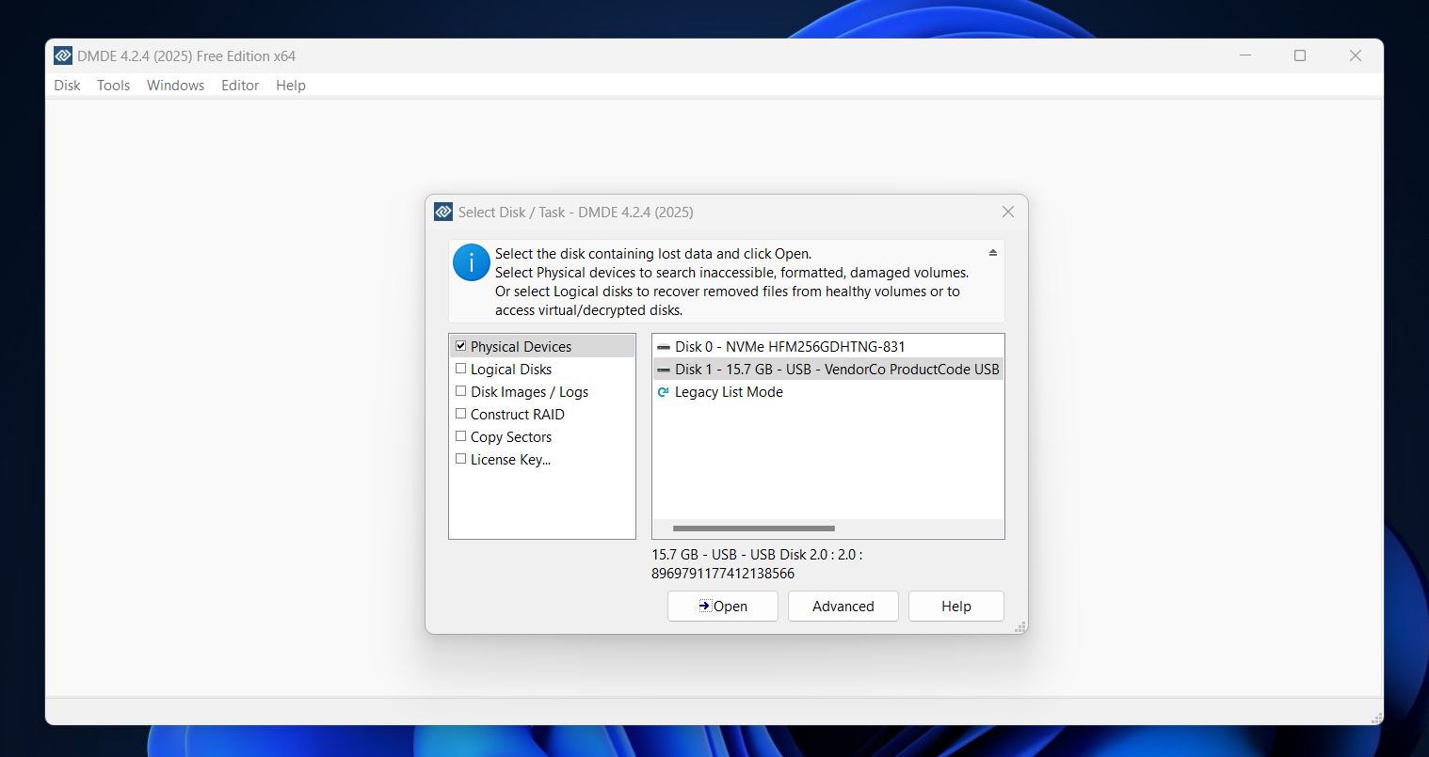The width and height of the screenshot is (1429, 757).
Task: Enable the Logical Disks checkbox
Action: pos(460,369)
